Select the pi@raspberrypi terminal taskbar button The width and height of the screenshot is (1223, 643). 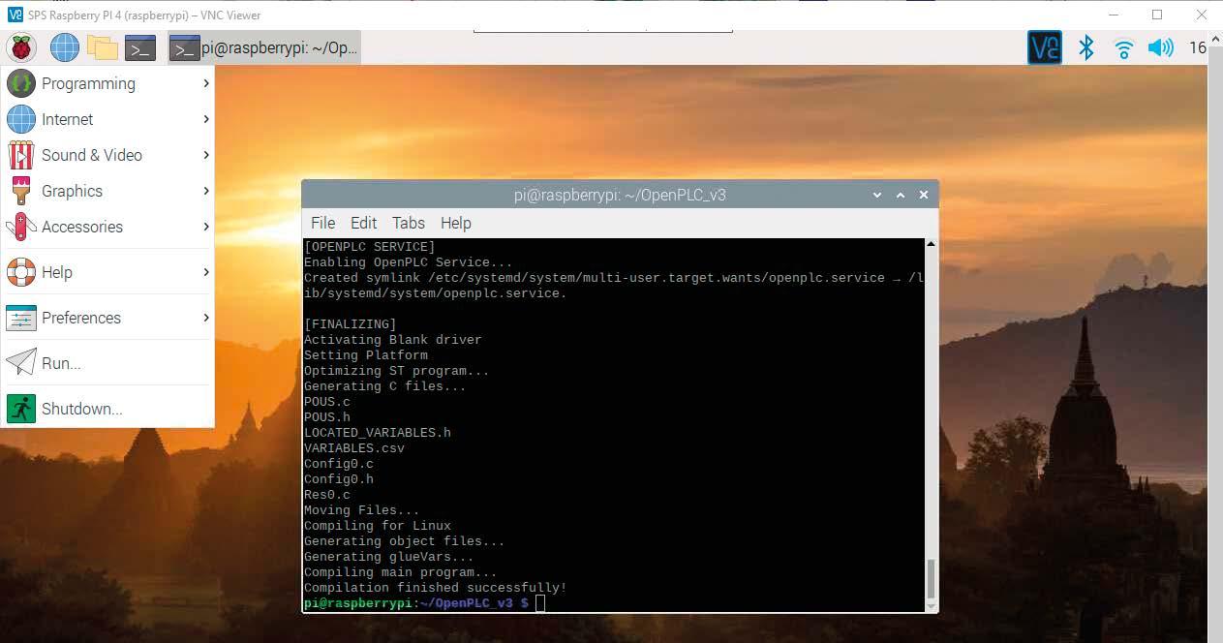[x=264, y=47]
